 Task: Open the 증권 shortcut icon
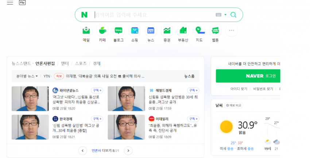click(x=167, y=30)
